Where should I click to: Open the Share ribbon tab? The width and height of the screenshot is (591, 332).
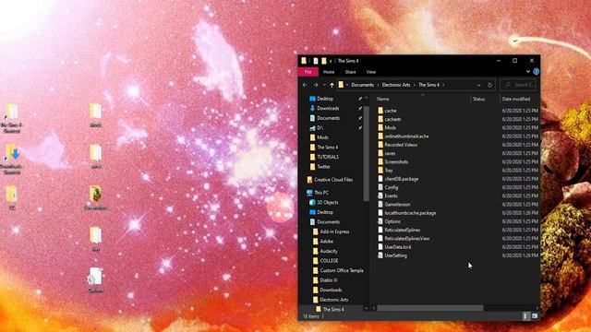(351, 72)
